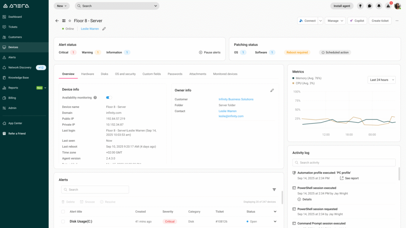Check the Disk Usage(C:) alert checkbox
The image size is (406, 228).
62,222
